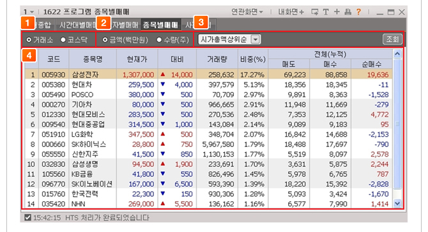Screen dimensions: 428x232
Task: Click the up arrow of table scrollbar
Action: 397,54
